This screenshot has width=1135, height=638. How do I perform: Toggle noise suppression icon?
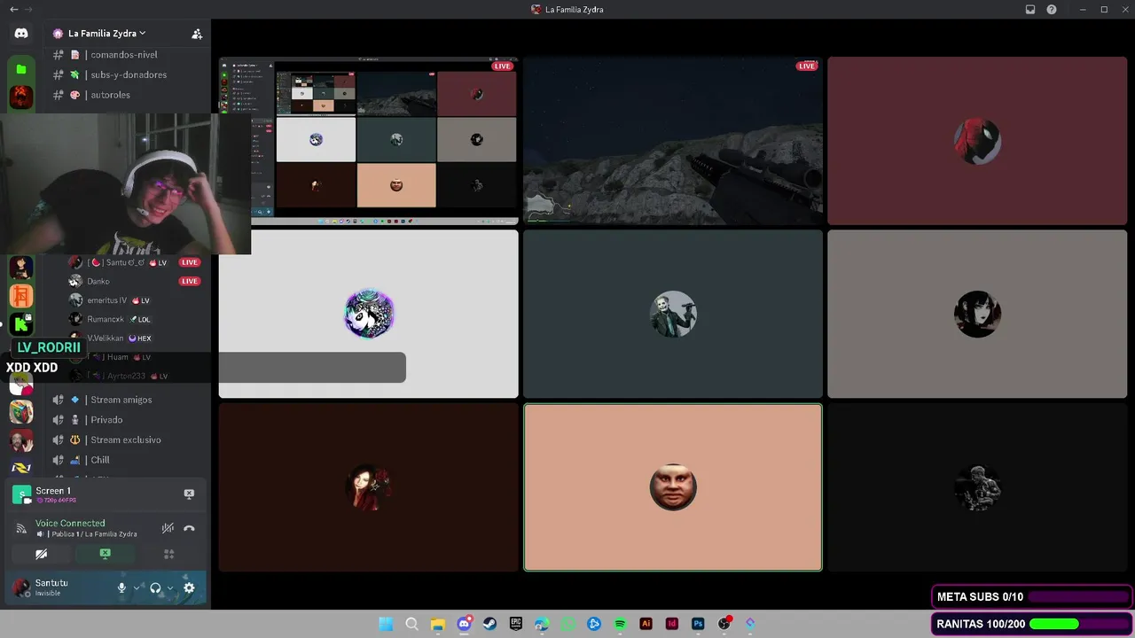(168, 528)
